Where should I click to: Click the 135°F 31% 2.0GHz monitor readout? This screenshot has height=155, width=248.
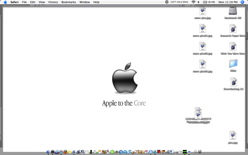(179, 2)
